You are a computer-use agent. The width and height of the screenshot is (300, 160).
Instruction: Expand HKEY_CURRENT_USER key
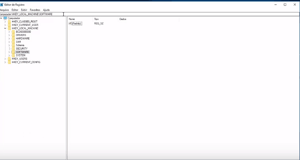[x=5, y=25]
